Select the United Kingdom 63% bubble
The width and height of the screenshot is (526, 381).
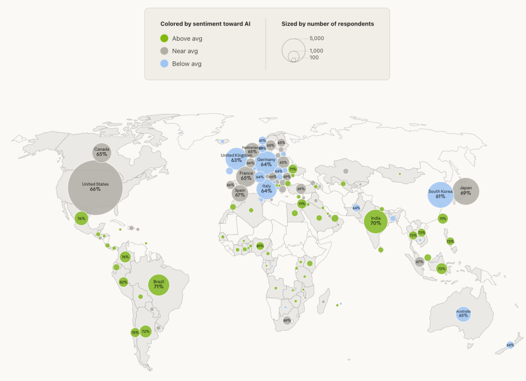click(236, 158)
